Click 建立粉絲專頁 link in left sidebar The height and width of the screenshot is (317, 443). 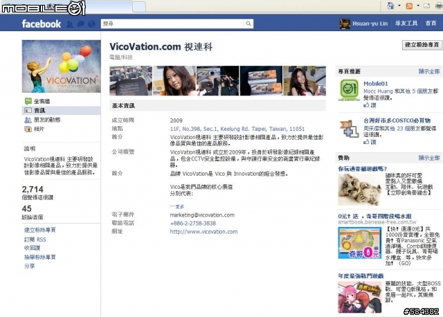click(40, 230)
